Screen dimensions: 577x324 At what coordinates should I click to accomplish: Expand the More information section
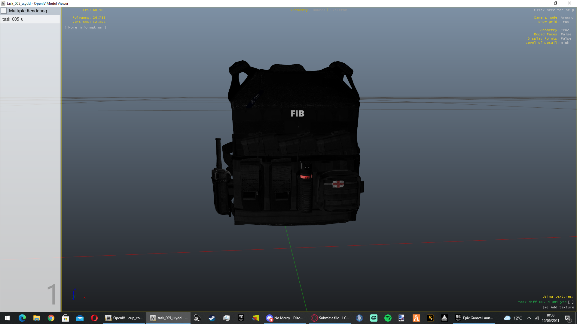85,27
